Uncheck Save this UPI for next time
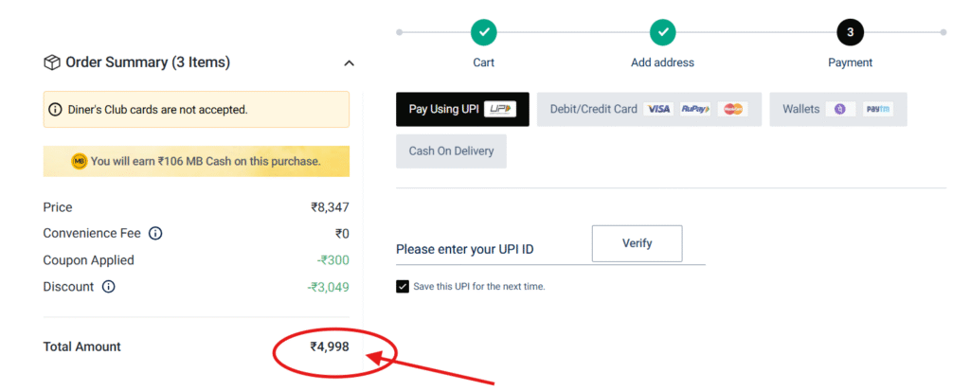 pyautogui.click(x=403, y=287)
